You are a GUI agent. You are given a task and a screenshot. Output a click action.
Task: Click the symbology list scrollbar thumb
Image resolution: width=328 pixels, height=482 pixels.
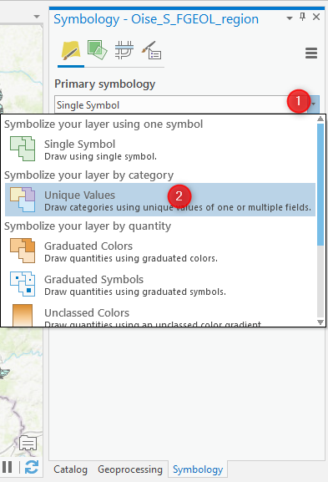320,185
